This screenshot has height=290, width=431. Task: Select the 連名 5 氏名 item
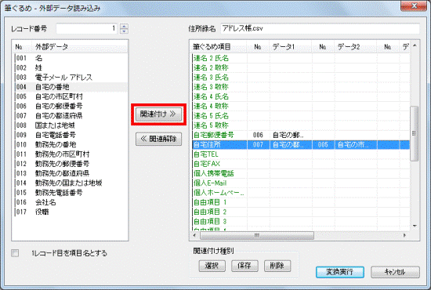click(x=211, y=116)
